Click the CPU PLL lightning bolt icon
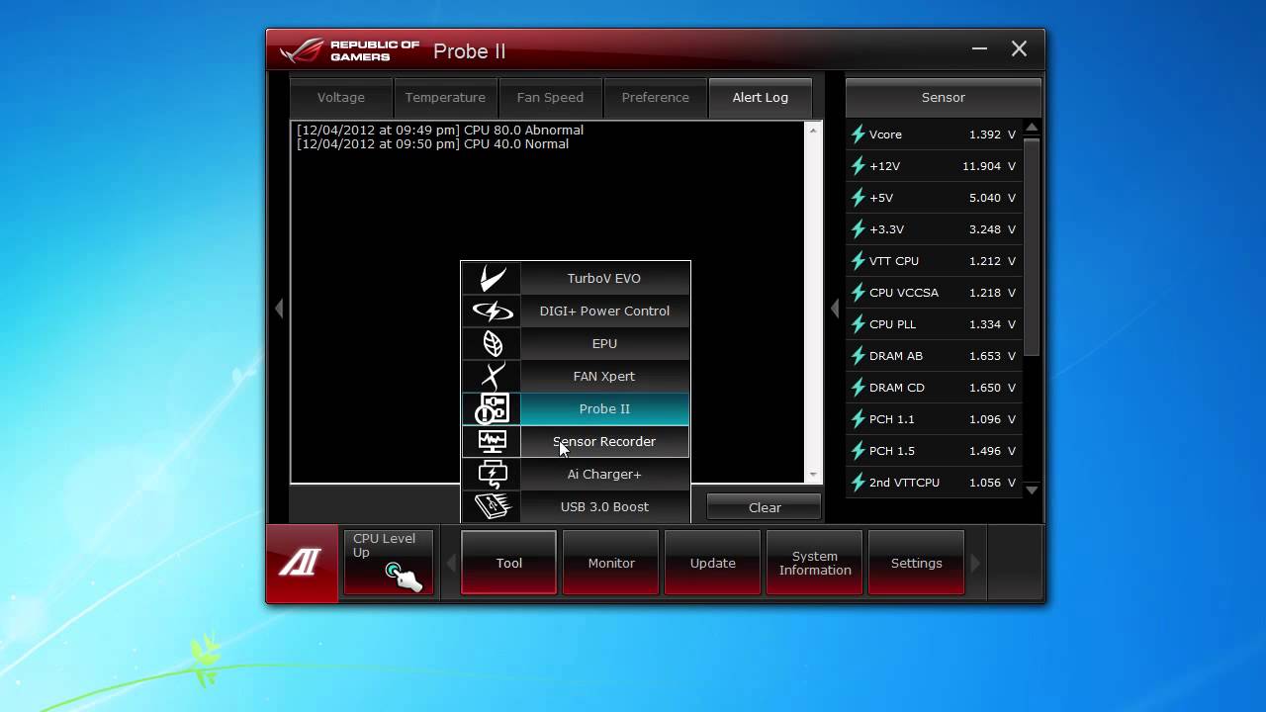This screenshot has width=1266, height=712. pyautogui.click(x=858, y=324)
